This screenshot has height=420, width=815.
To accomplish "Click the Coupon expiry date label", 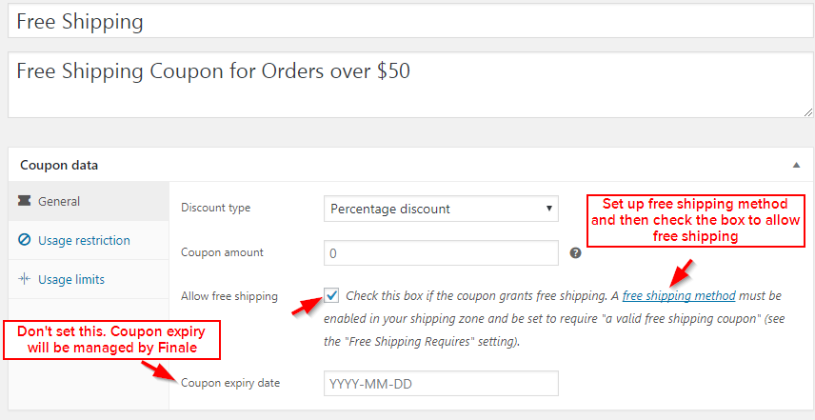I will 230,383.
